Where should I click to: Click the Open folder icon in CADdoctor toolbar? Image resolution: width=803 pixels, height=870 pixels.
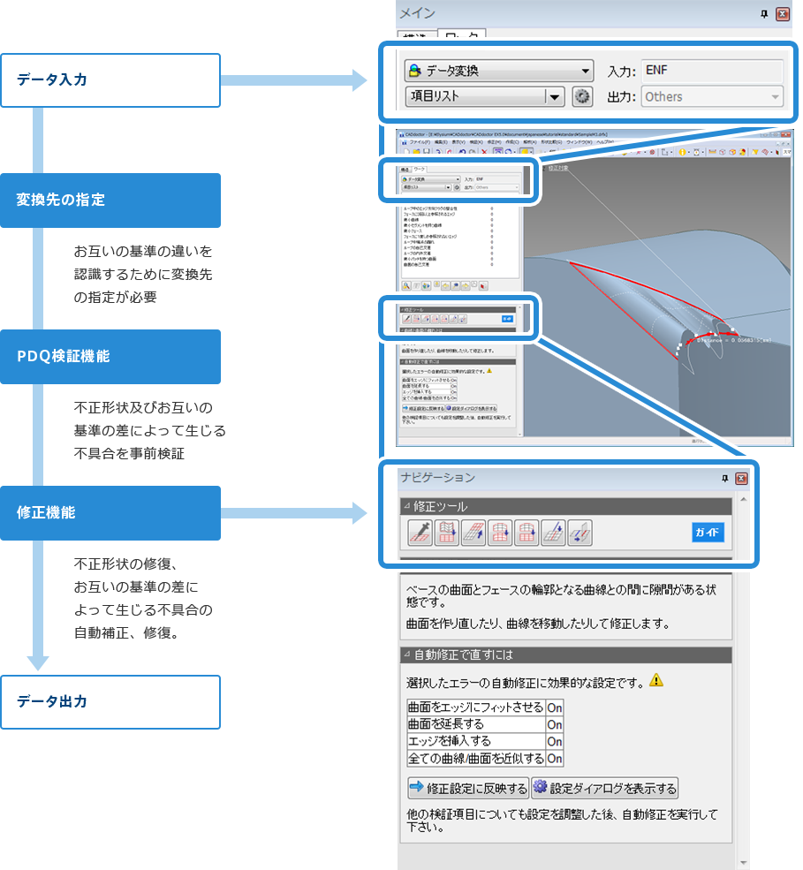(416, 151)
